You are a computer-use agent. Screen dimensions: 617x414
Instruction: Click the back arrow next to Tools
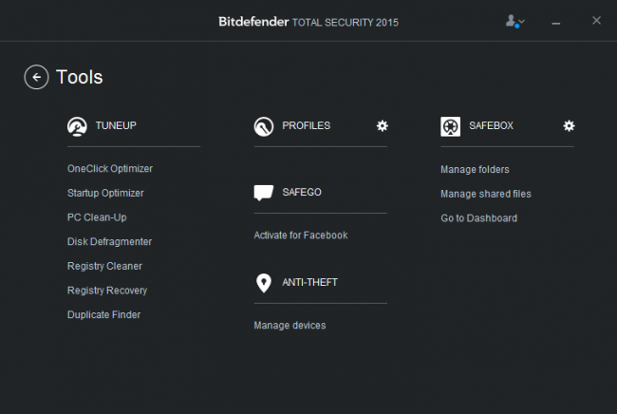point(36,77)
